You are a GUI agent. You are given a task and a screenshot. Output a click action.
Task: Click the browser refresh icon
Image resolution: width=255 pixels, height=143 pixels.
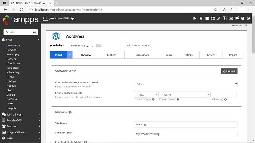pyautogui.click(x=22, y=10)
